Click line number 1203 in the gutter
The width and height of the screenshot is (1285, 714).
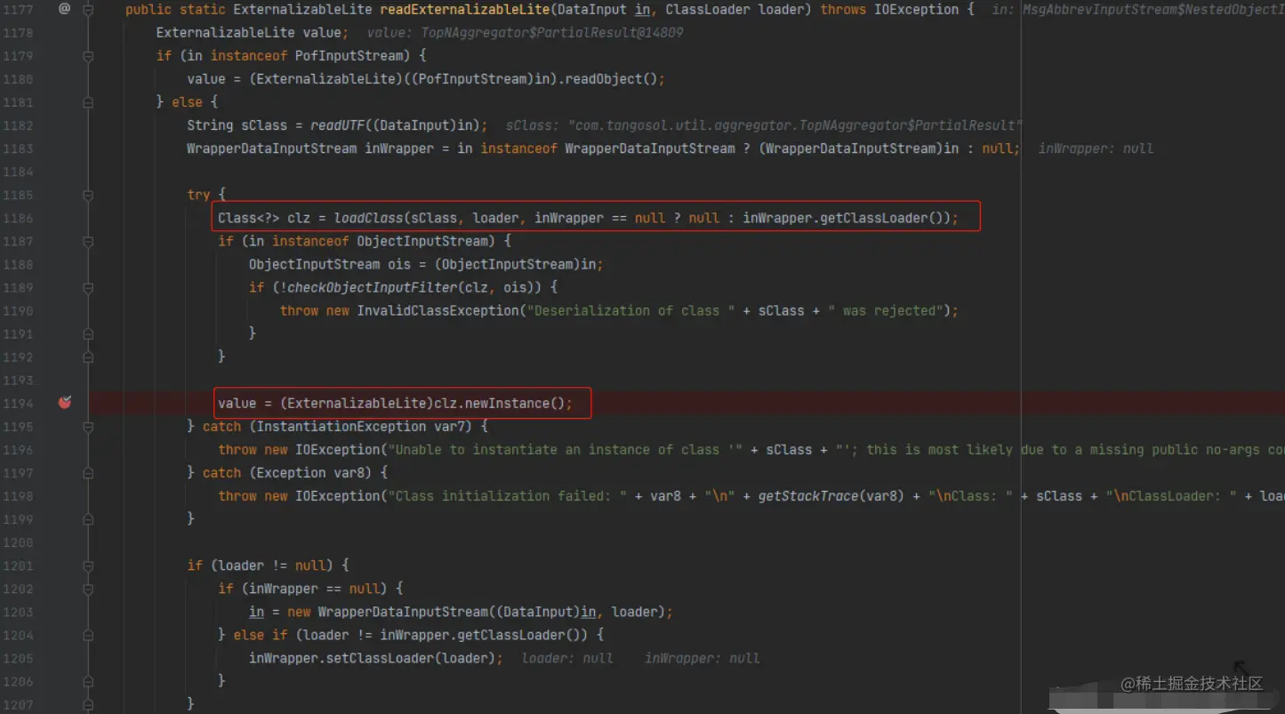(x=18, y=612)
